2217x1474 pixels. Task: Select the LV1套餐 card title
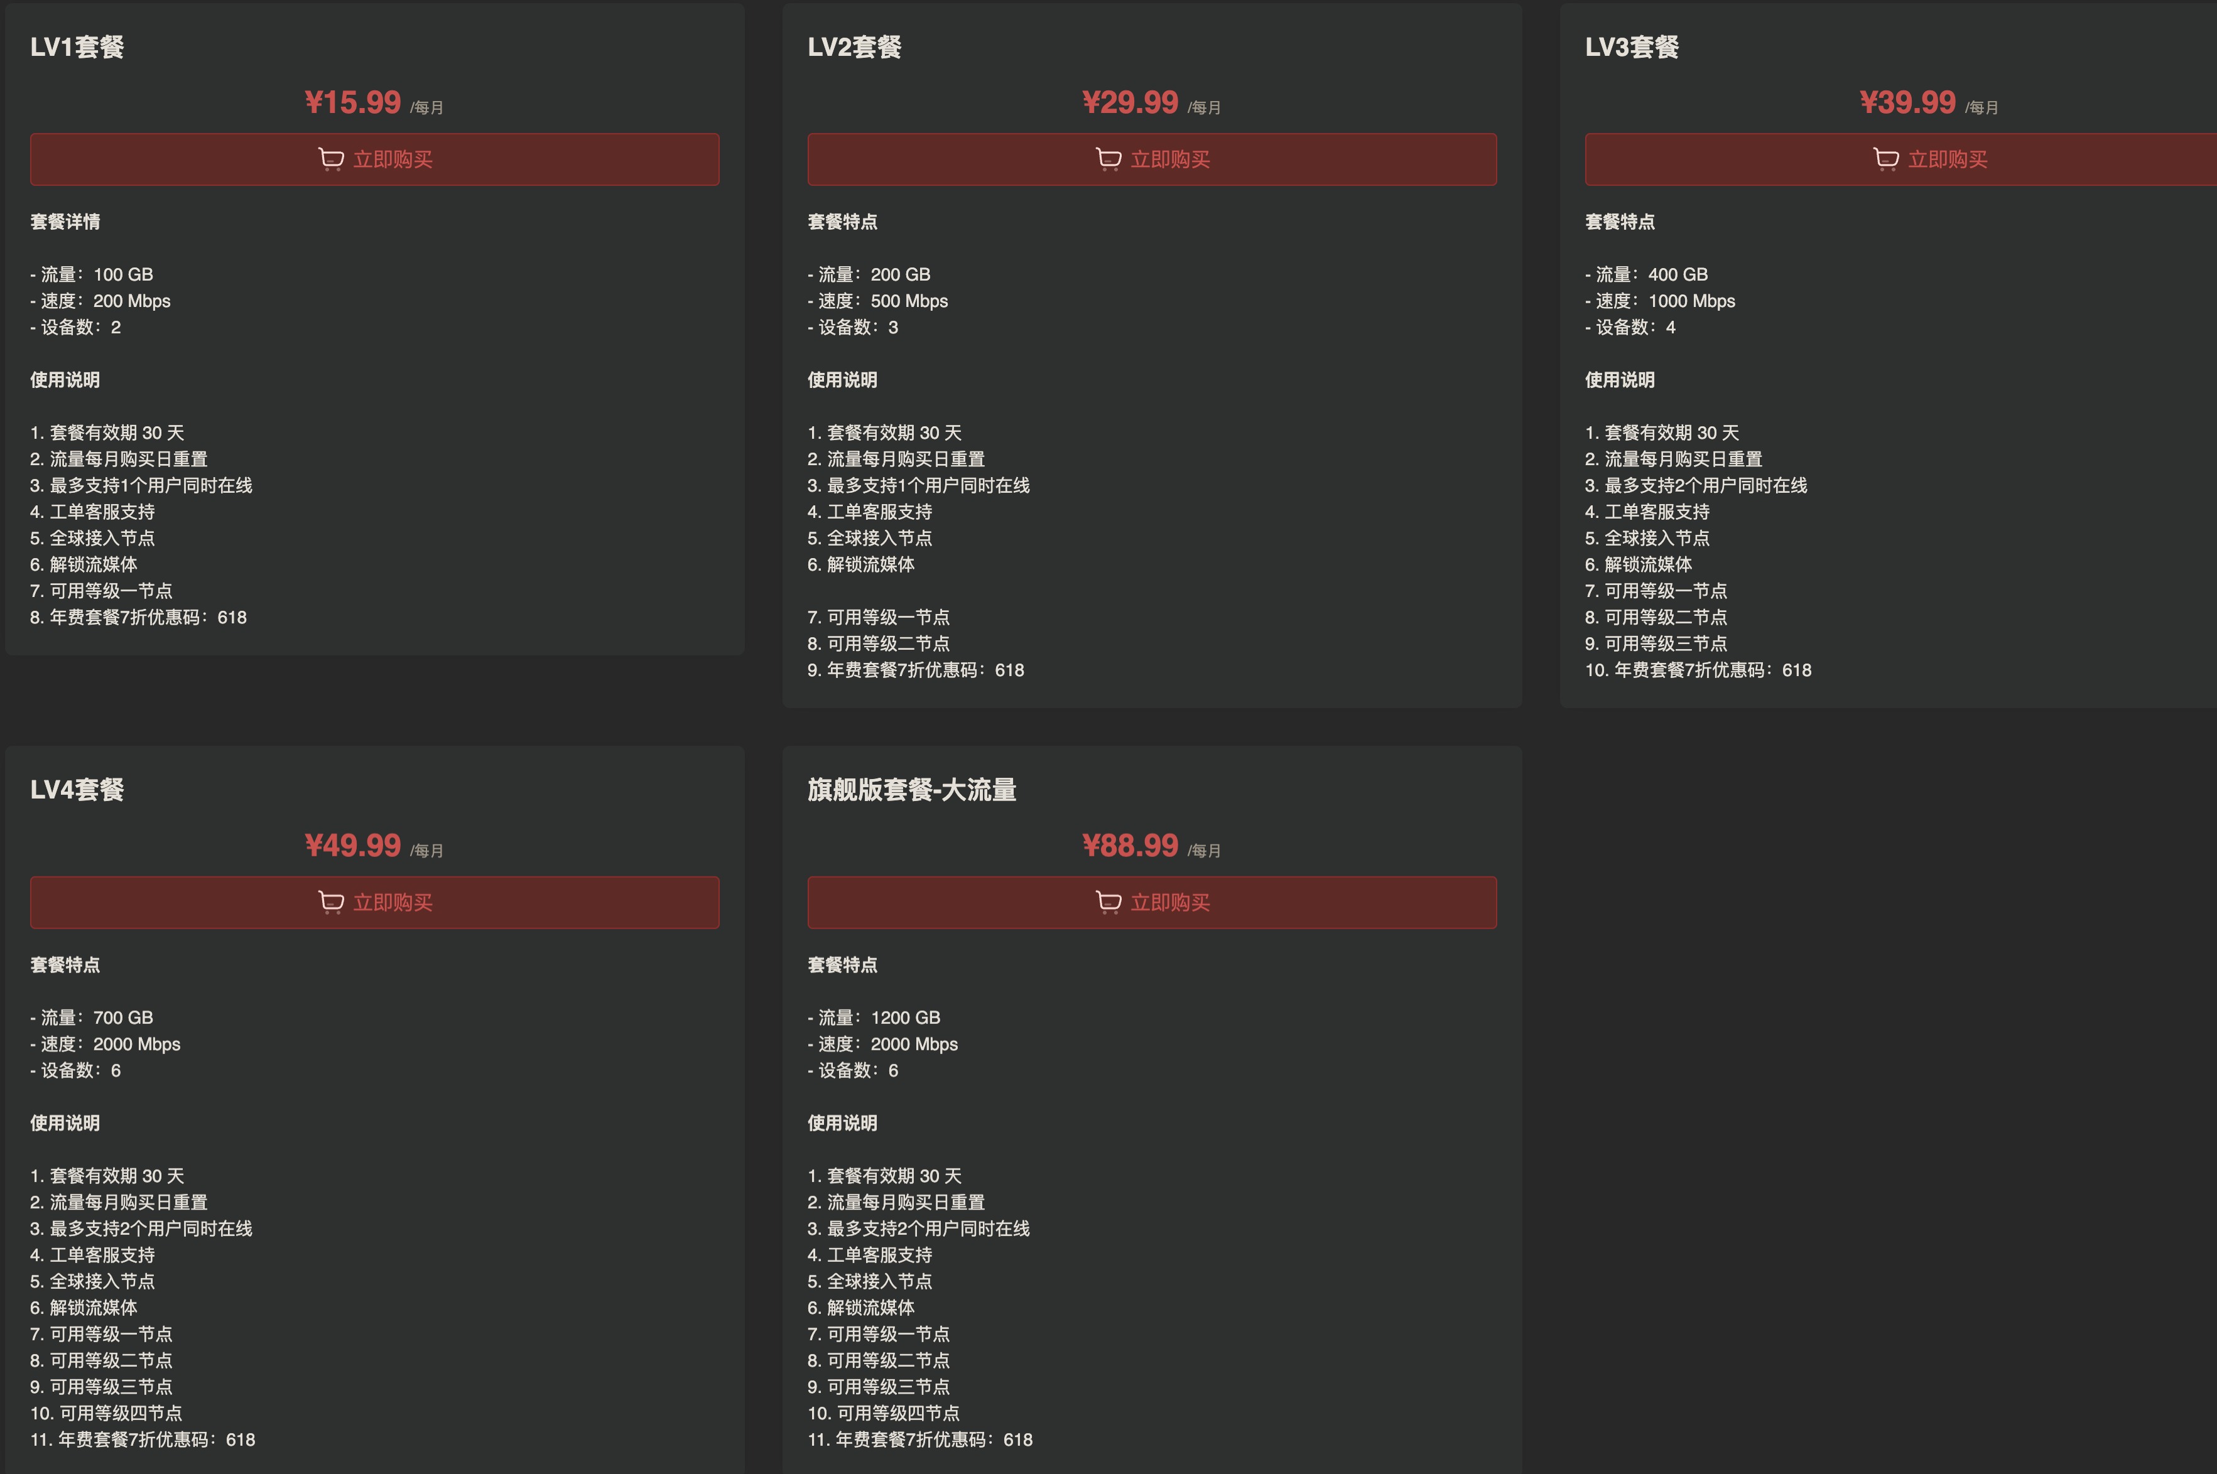(78, 47)
